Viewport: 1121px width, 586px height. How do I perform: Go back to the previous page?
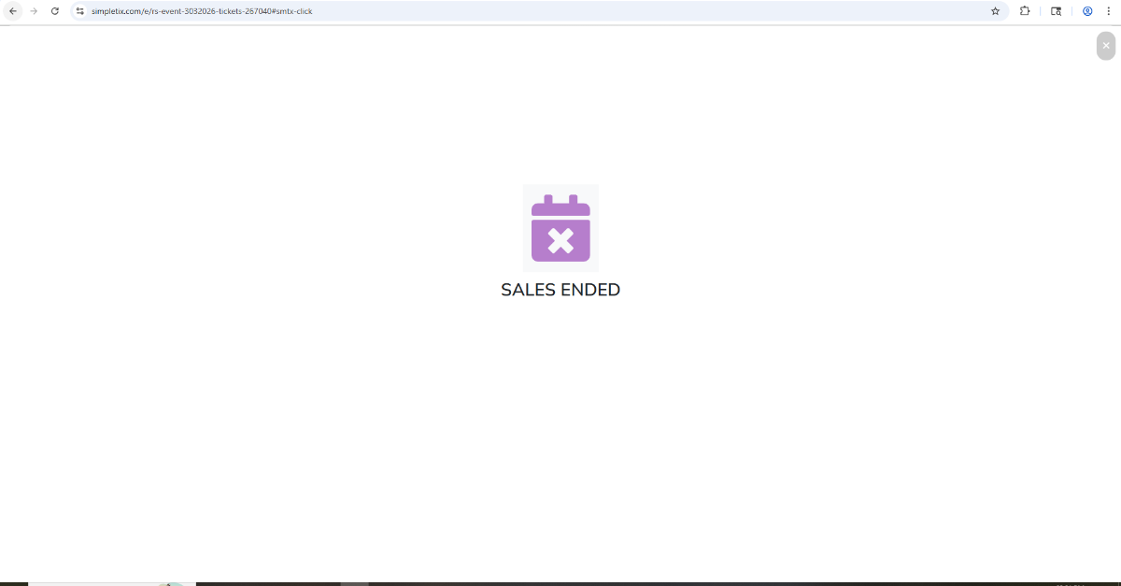coord(13,11)
